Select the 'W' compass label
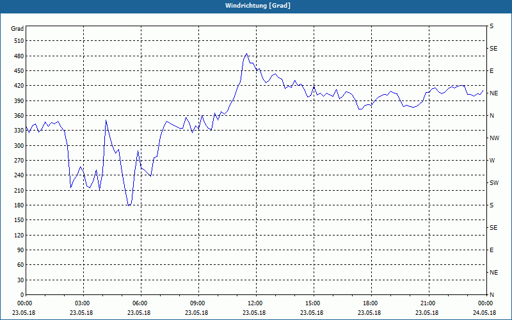 492,161
